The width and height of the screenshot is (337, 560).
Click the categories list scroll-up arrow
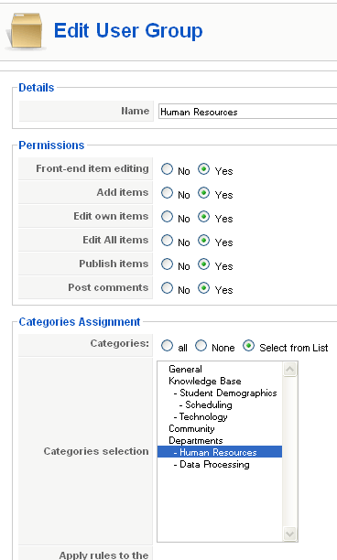tap(289, 370)
